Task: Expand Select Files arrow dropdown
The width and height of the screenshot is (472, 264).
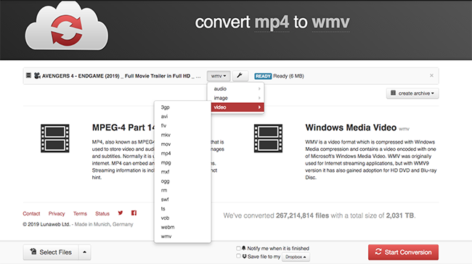Action: 84,252
